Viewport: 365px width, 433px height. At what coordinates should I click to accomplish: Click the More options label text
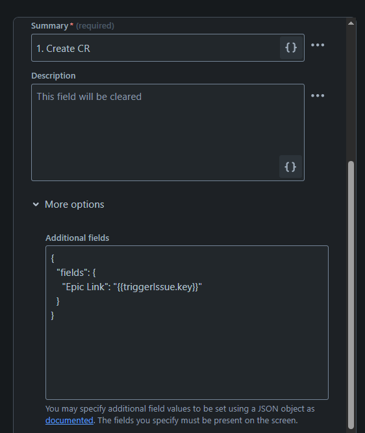pyautogui.click(x=74, y=204)
